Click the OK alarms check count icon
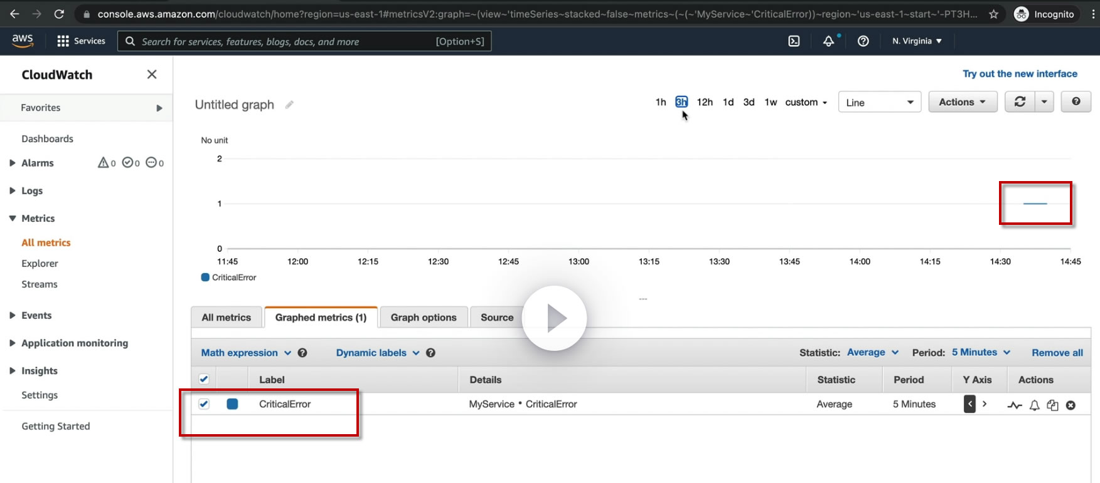 coord(131,163)
